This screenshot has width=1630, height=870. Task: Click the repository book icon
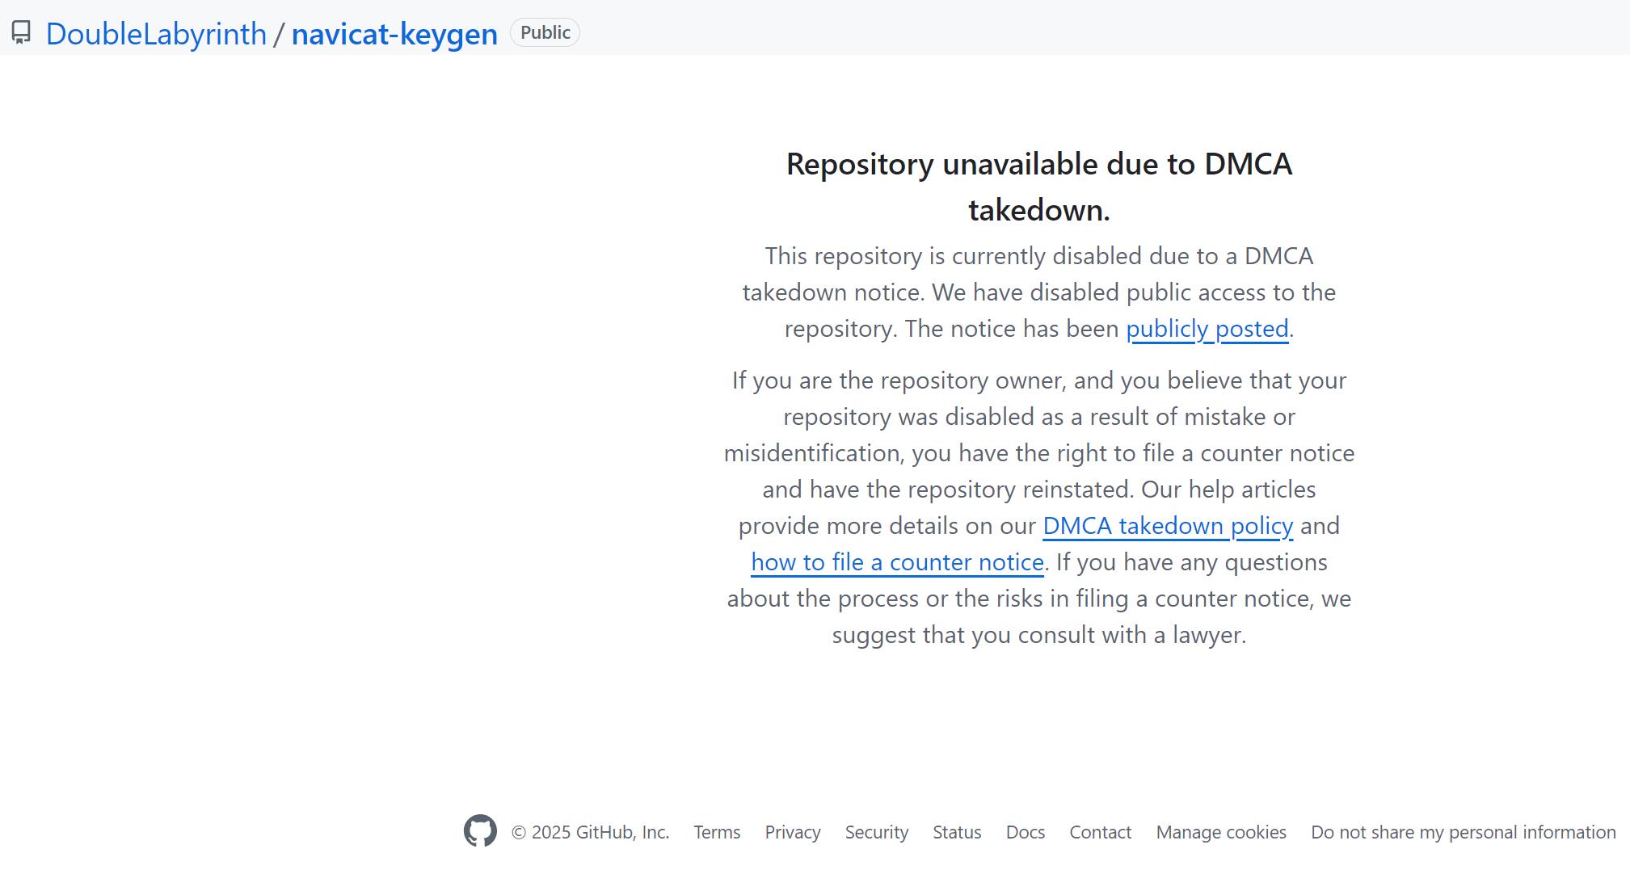21,33
